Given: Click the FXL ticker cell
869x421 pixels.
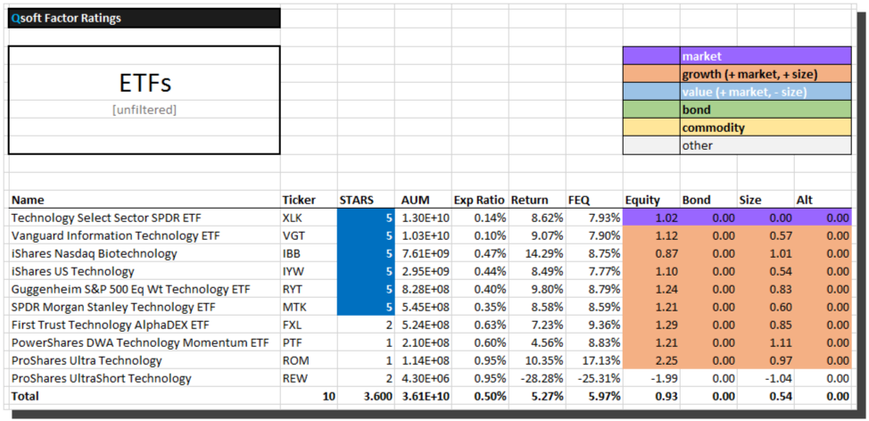Looking at the screenshot, I should [309, 325].
